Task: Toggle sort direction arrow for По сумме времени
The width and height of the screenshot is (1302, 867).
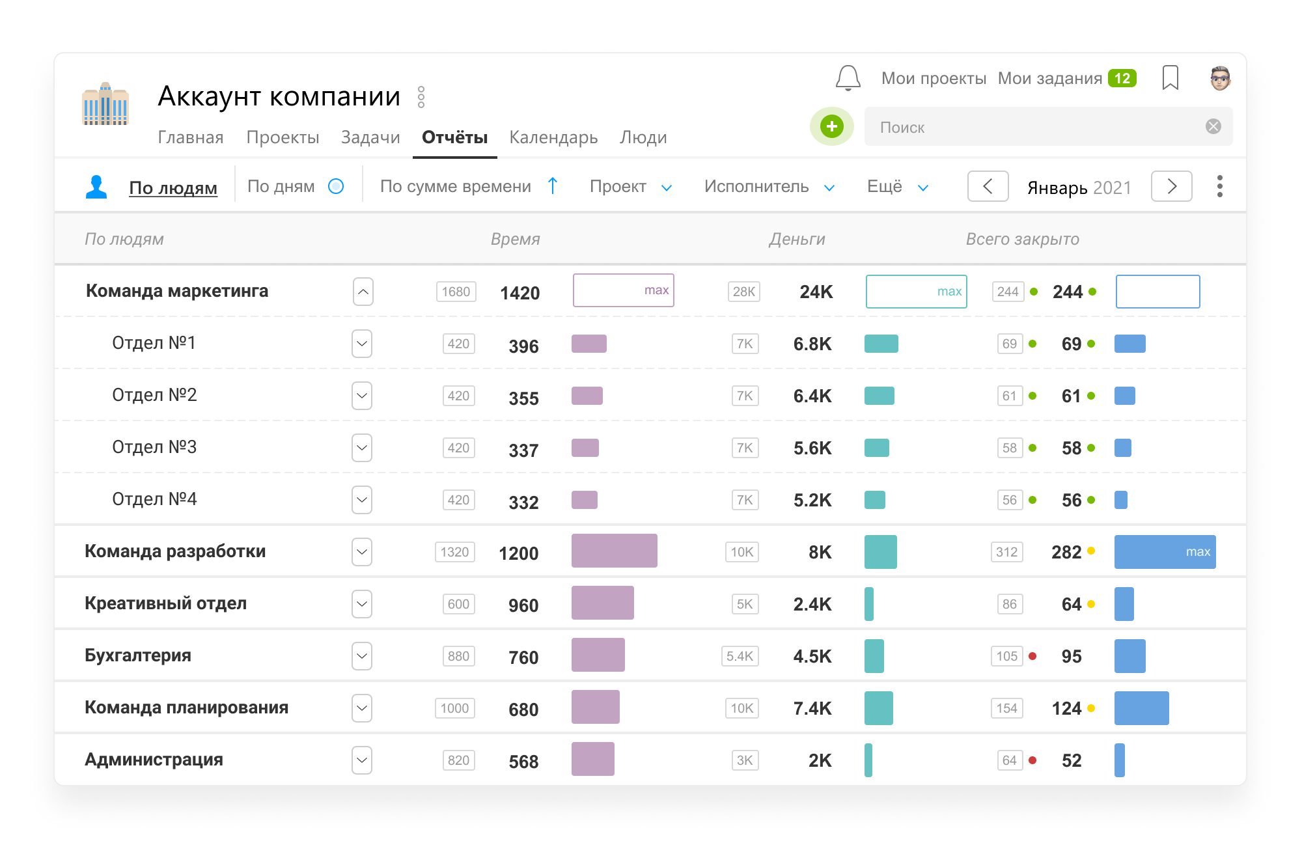Action: (553, 186)
